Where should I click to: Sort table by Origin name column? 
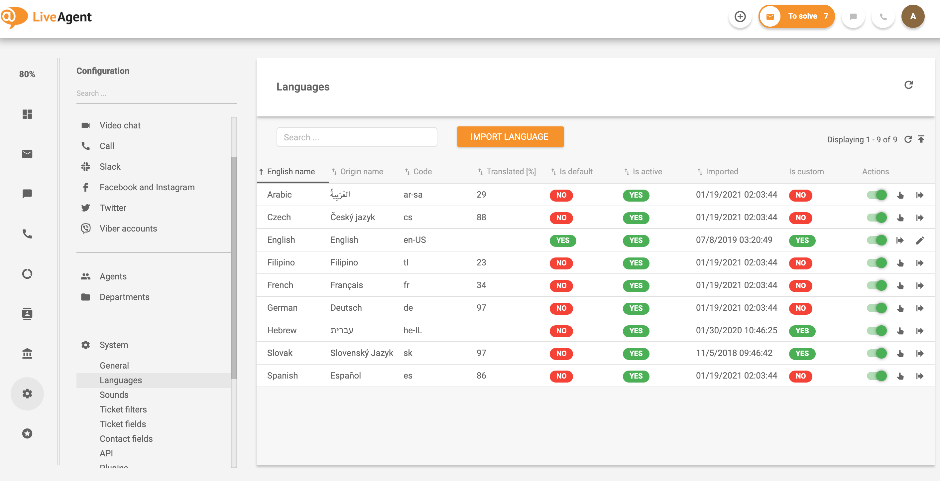tap(361, 172)
